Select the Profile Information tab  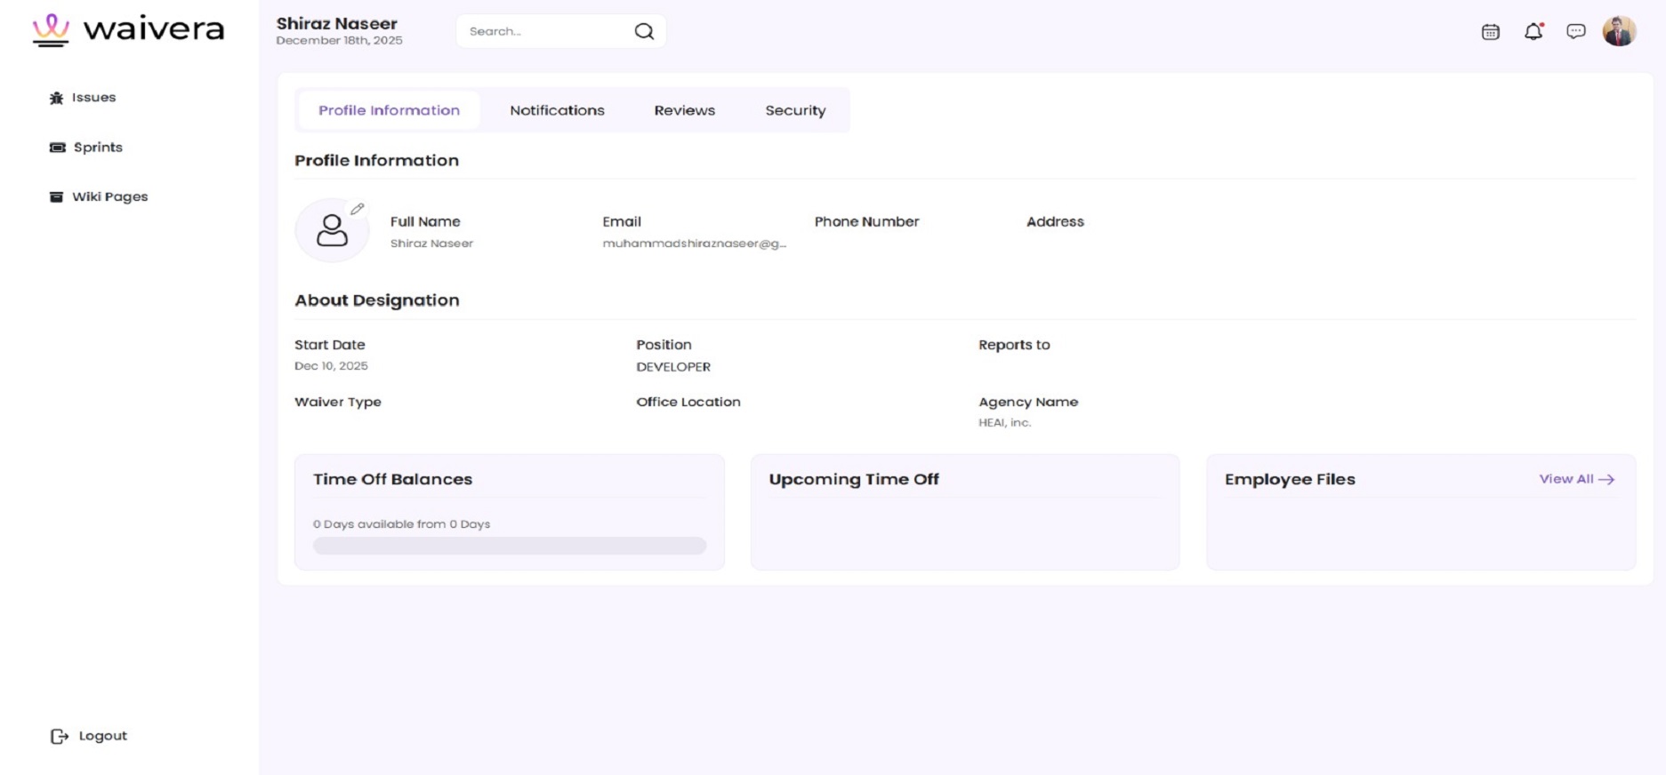tap(389, 110)
